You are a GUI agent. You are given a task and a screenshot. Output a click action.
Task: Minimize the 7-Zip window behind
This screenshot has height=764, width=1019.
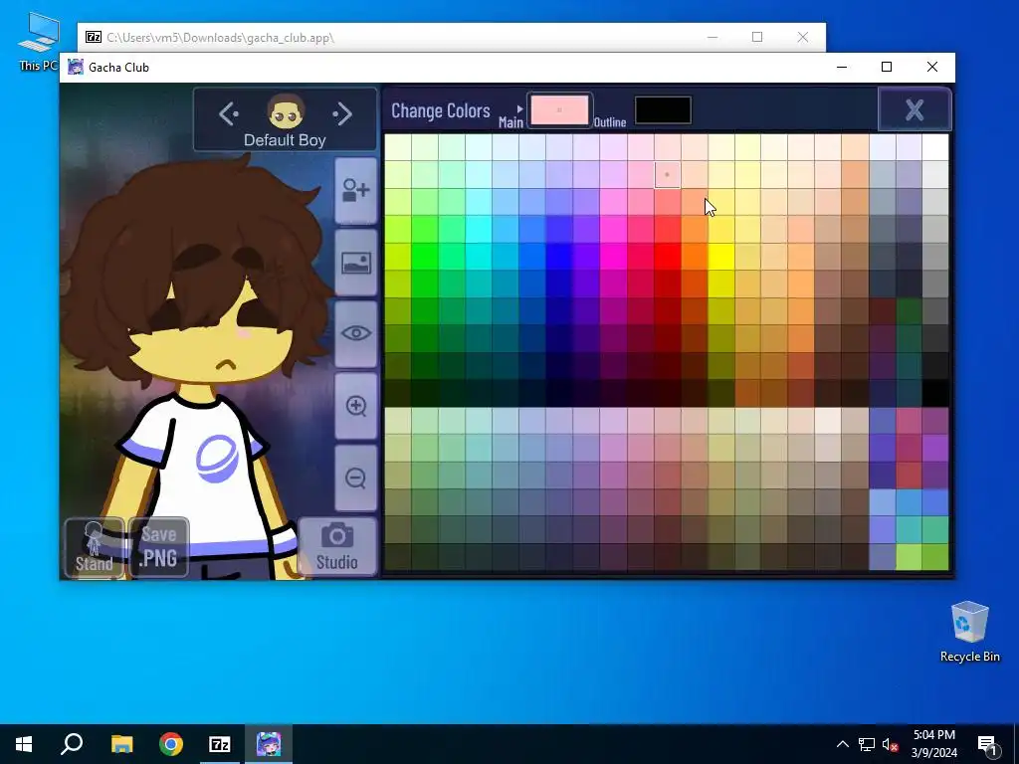pyautogui.click(x=713, y=37)
